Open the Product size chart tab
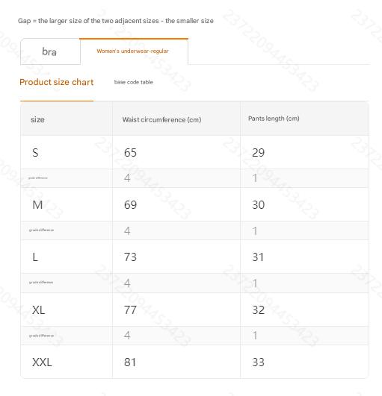This screenshot has width=382, height=396. coord(57,82)
